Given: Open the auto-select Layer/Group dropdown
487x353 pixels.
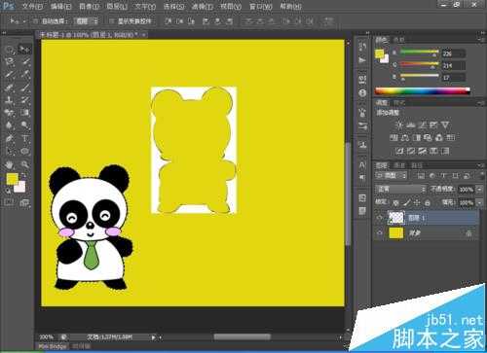Looking at the screenshot, I should point(86,21).
